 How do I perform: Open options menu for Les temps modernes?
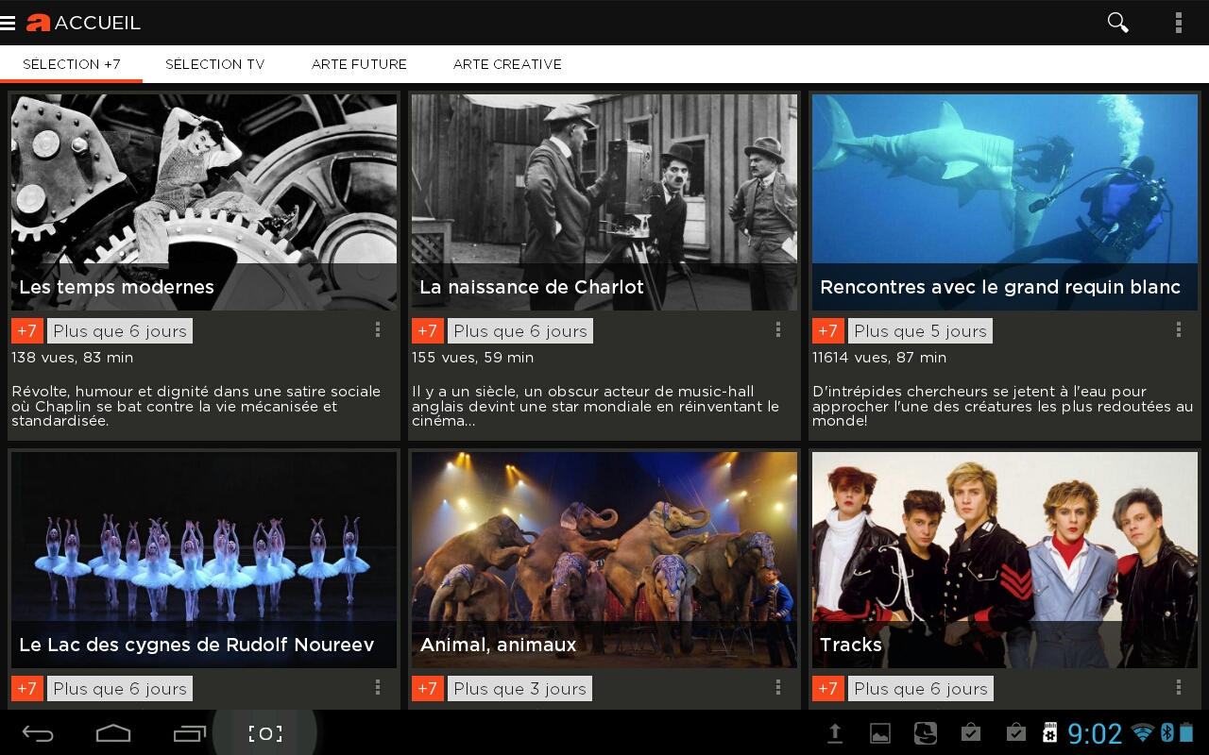click(377, 329)
